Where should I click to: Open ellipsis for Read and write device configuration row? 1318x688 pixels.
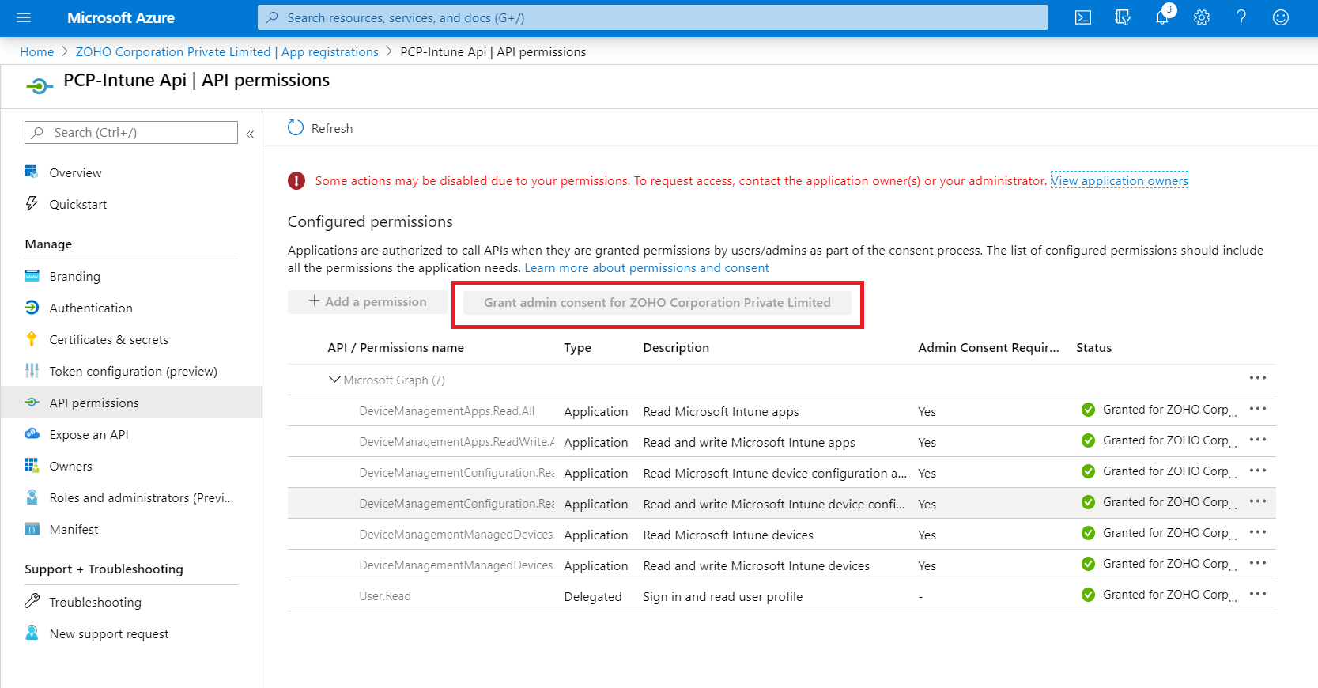point(1257,501)
